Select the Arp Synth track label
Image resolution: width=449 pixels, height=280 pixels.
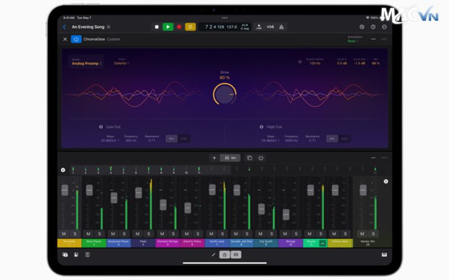(x=266, y=243)
